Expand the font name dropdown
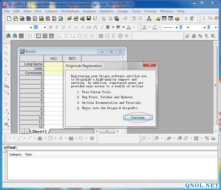221x190 pixels. (x=31, y=27)
